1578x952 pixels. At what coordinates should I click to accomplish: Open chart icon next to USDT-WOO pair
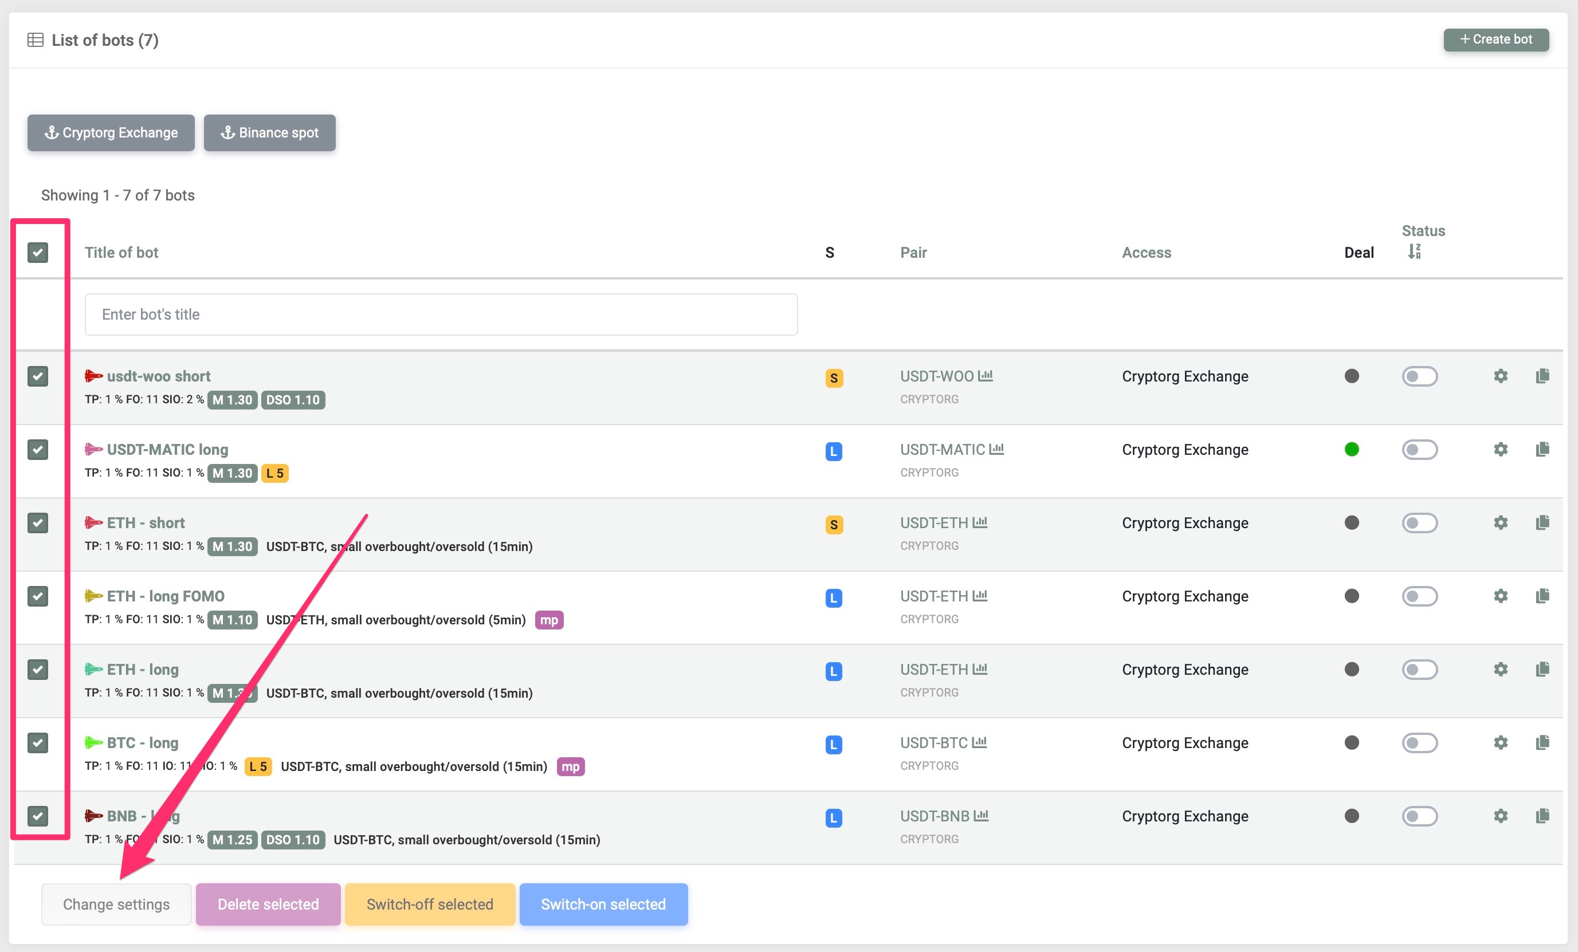coord(986,376)
